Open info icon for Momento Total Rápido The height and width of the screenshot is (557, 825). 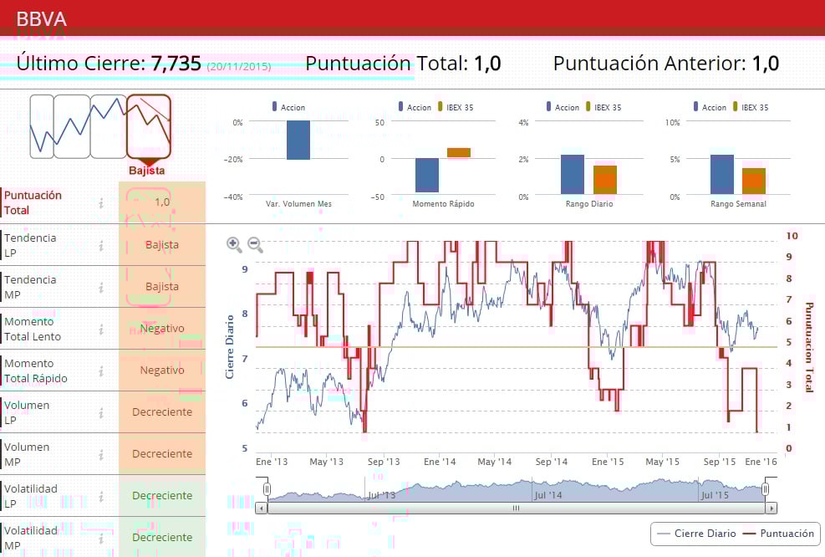pos(101,371)
